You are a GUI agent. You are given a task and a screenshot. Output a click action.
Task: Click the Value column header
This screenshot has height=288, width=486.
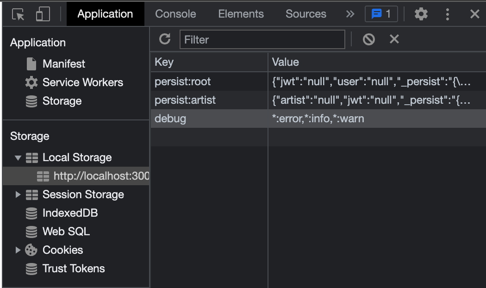click(377, 62)
